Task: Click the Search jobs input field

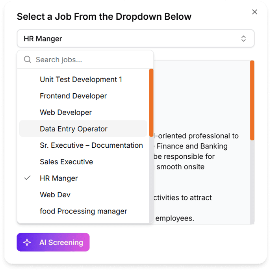Action: 91,60
